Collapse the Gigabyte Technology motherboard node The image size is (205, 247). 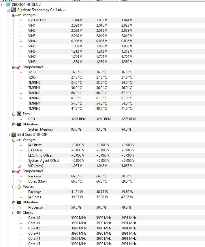click(8, 10)
